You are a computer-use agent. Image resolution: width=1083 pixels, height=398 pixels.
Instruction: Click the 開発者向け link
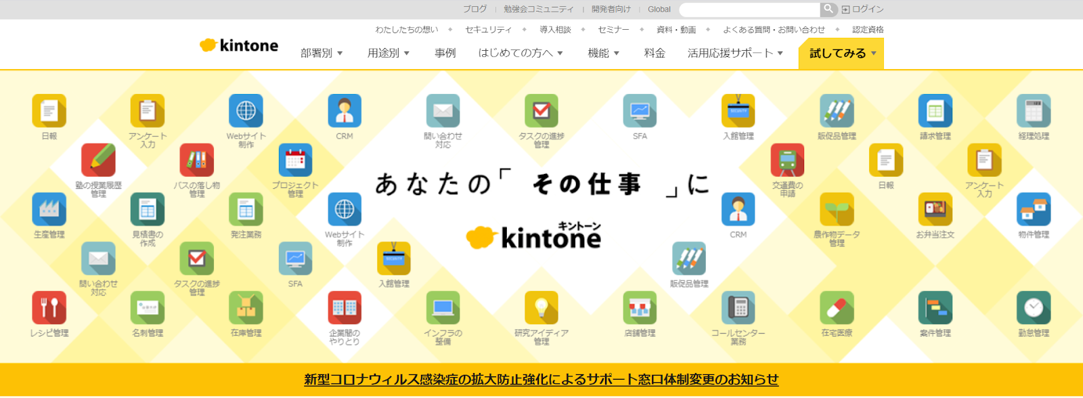click(x=611, y=9)
